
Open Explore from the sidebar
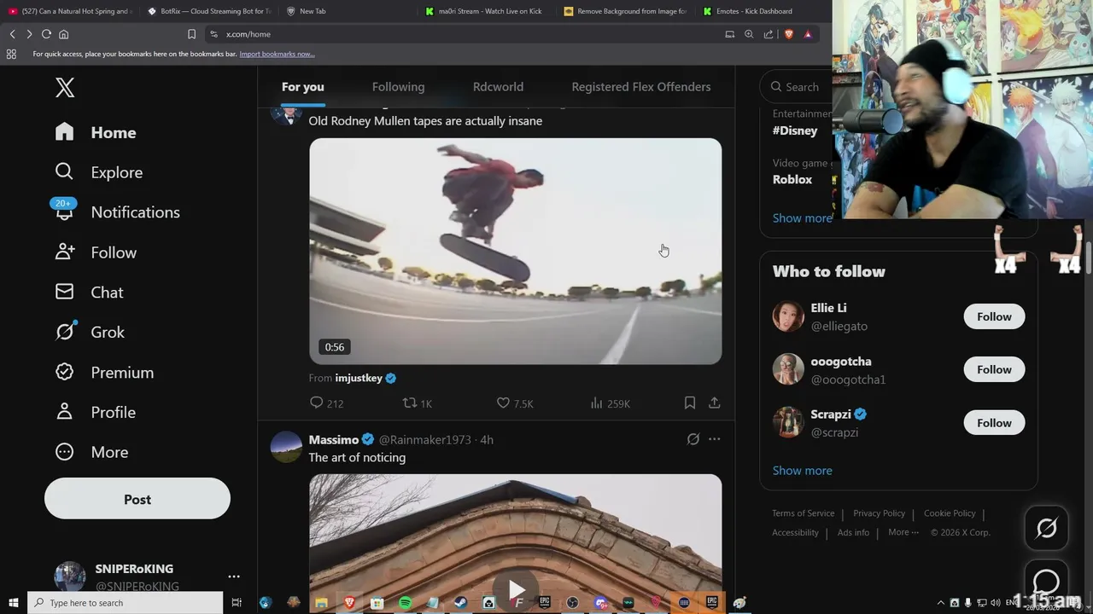98,172
